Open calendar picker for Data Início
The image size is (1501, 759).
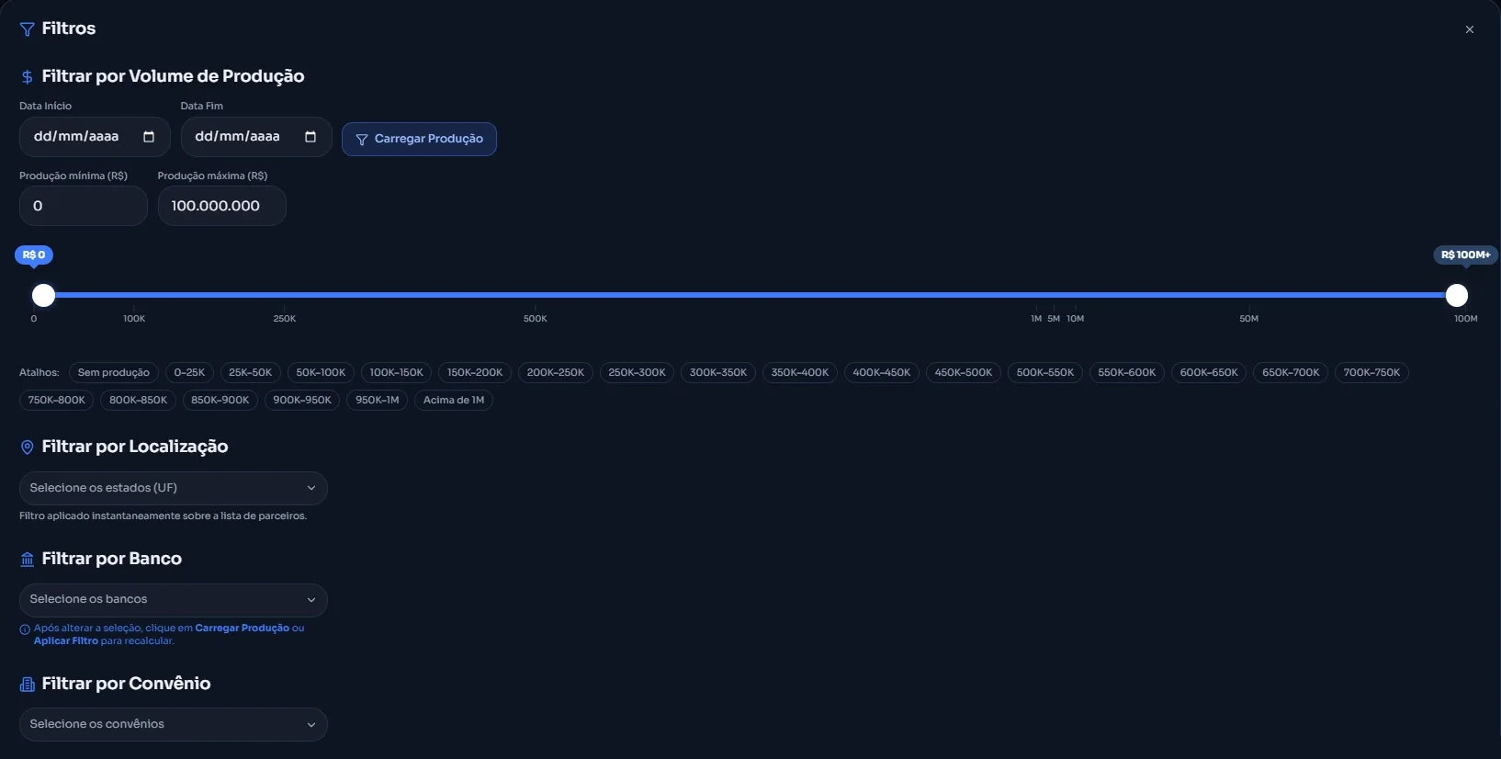point(149,137)
